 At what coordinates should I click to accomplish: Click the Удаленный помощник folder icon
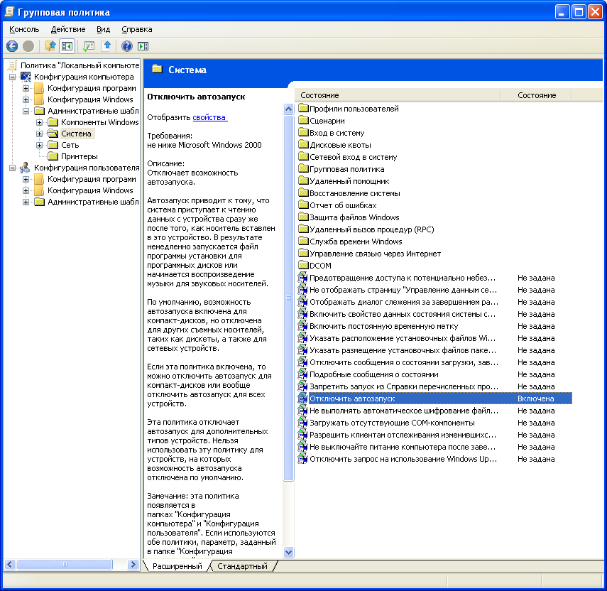tap(303, 181)
